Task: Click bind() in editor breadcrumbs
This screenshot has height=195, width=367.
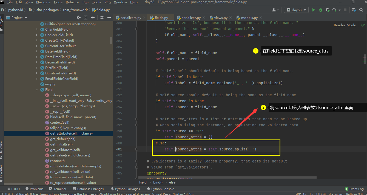Action: coord(158,182)
